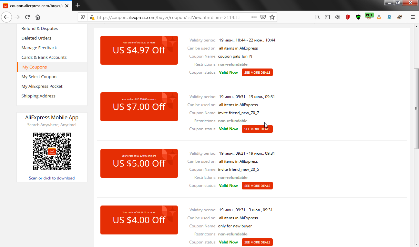Save page to Pocket
The image size is (419, 247).
(x=263, y=17)
